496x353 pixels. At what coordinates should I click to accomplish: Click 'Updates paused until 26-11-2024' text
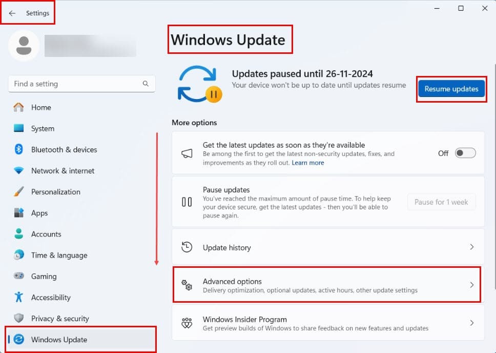point(302,73)
